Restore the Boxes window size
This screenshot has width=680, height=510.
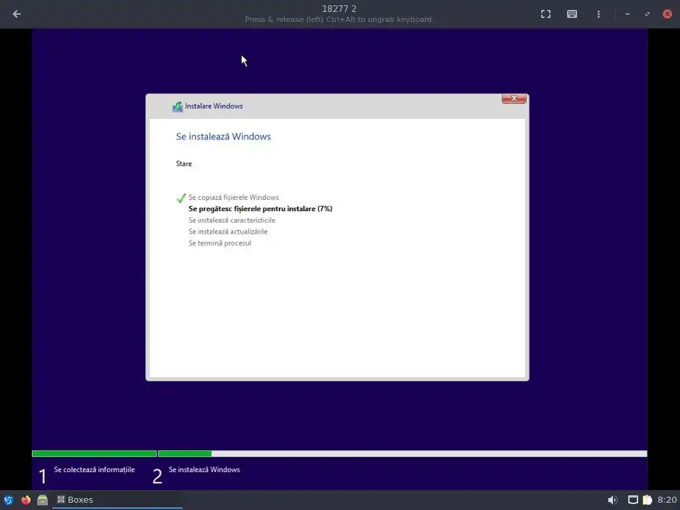647,14
